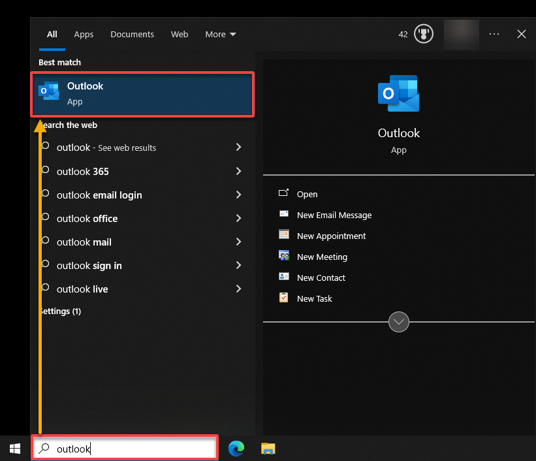Image resolution: width=536 pixels, height=461 pixels.
Task: Select the 'outlook email login' suggestion
Action: click(99, 195)
